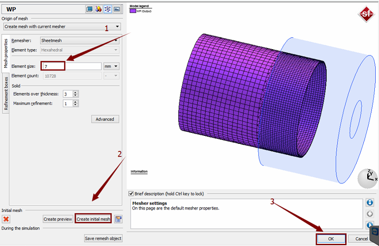
Task: Click the blue play arrow icon beside description
Action: click(369, 225)
